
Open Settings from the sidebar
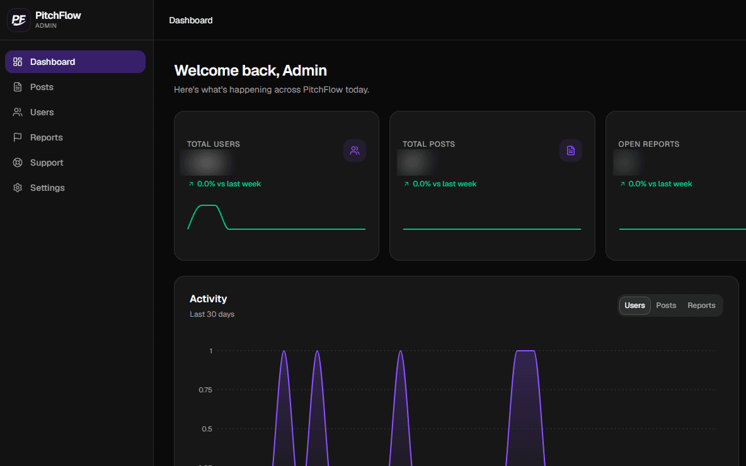click(75, 188)
